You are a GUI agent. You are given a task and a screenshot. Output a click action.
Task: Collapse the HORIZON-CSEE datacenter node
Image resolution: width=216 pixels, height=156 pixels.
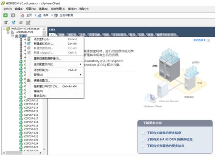pyautogui.click(x=8, y=33)
